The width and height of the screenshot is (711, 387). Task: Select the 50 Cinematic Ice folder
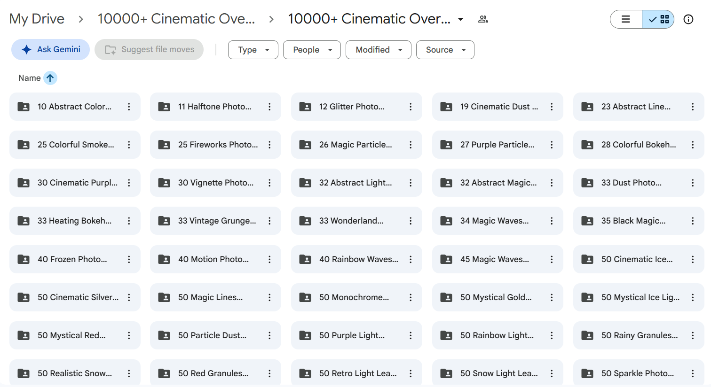(x=639, y=259)
